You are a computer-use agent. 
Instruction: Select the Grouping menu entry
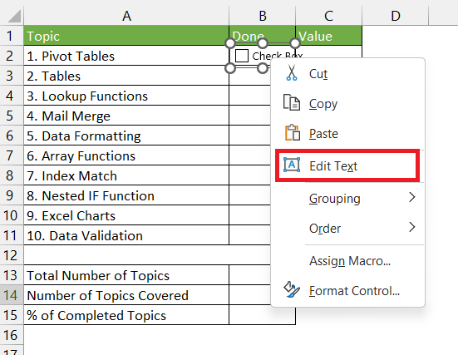[x=335, y=199]
